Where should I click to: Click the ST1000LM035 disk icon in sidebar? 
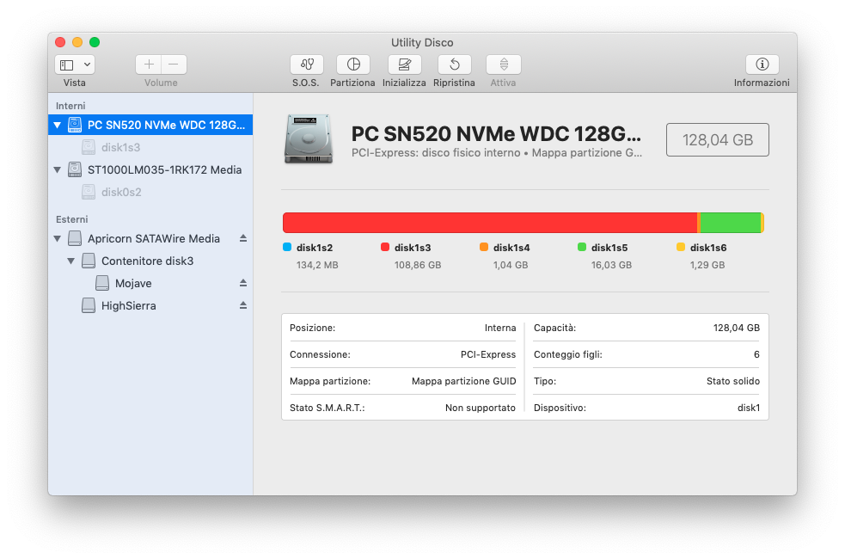[x=75, y=169]
